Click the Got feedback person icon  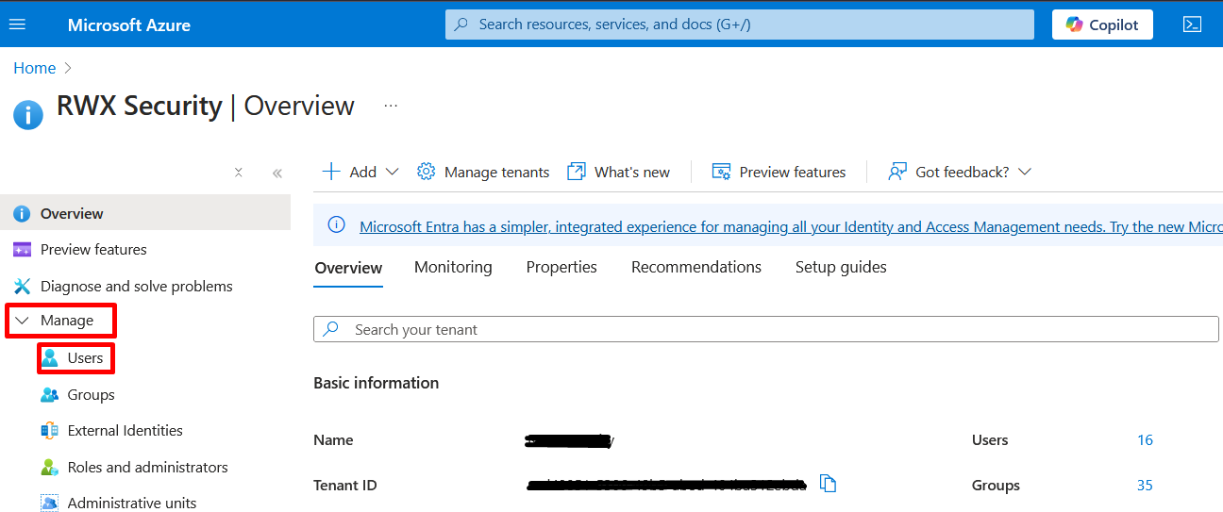[897, 172]
